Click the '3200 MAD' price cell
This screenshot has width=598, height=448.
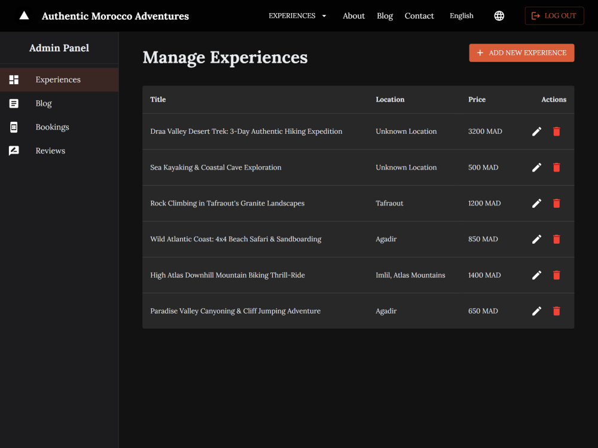pos(485,131)
